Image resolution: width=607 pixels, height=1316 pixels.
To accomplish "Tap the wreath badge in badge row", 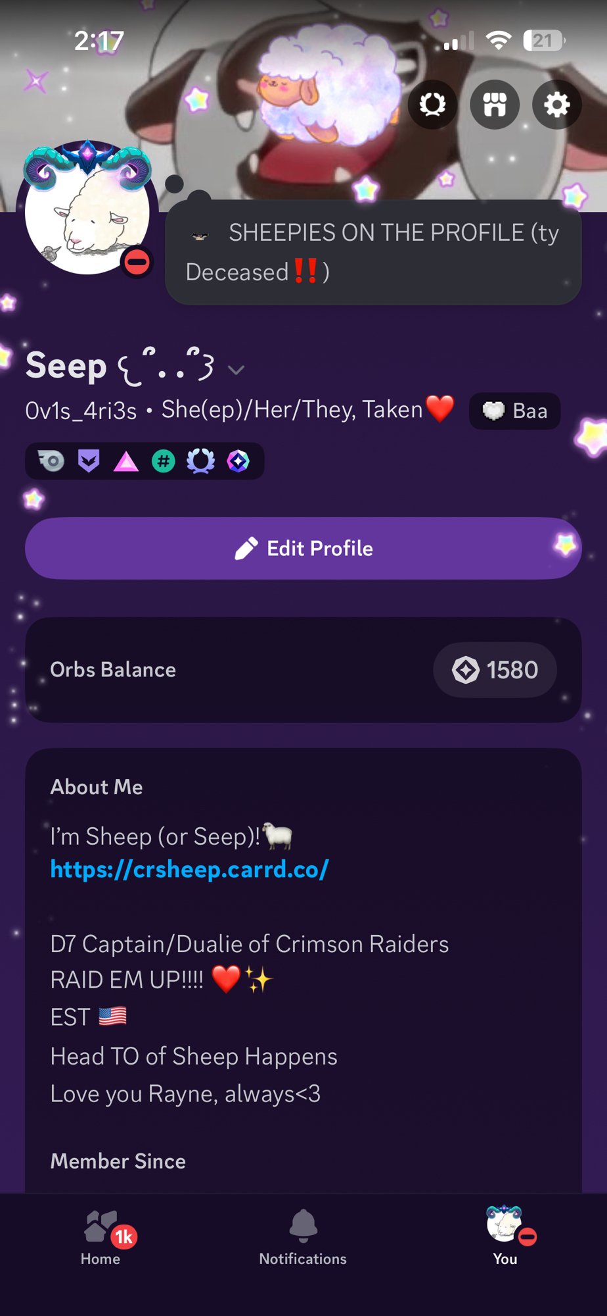I will tap(201, 461).
